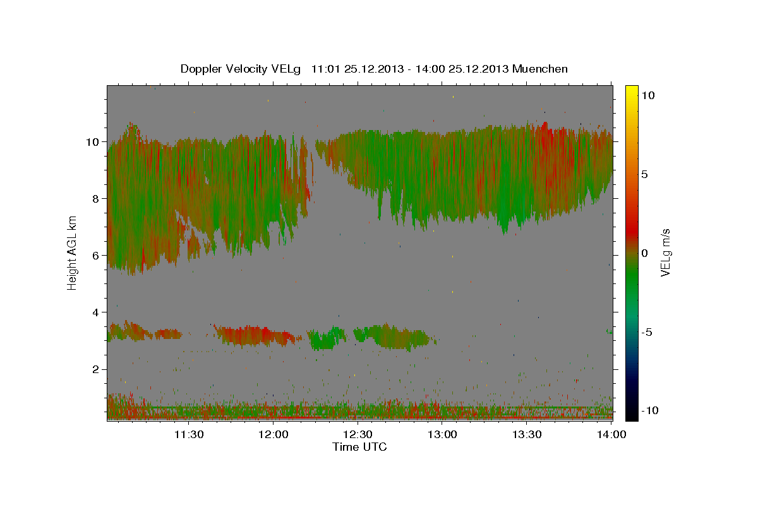The height and width of the screenshot is (505, 758).
Task: Click the height axis label 6
Action: [96, 256]
